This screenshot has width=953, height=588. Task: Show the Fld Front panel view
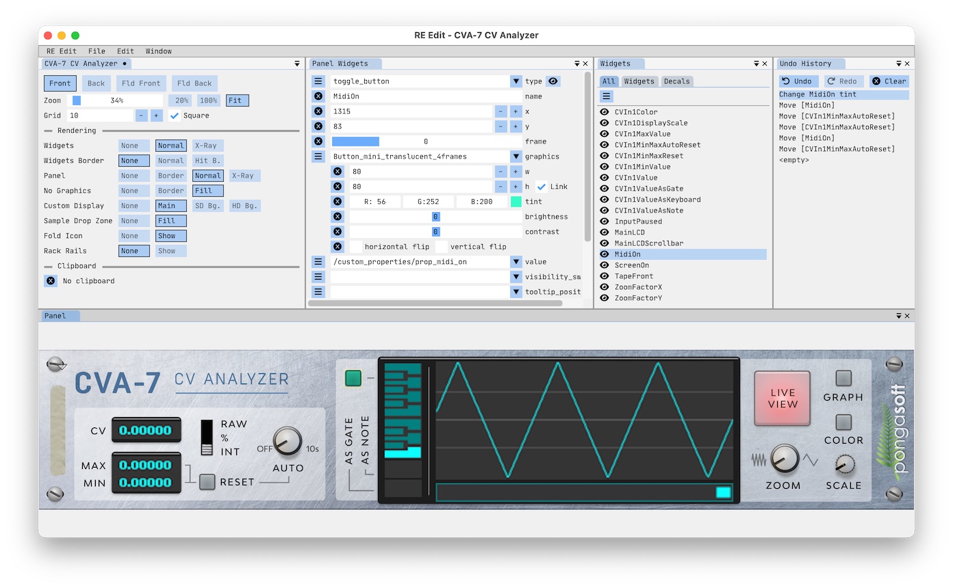point(141,83)
